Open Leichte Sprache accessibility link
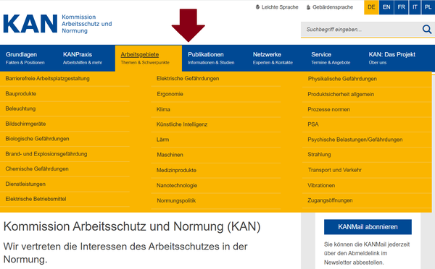Image resolution: width=435 pixels, height=269 pixels. 277,7
